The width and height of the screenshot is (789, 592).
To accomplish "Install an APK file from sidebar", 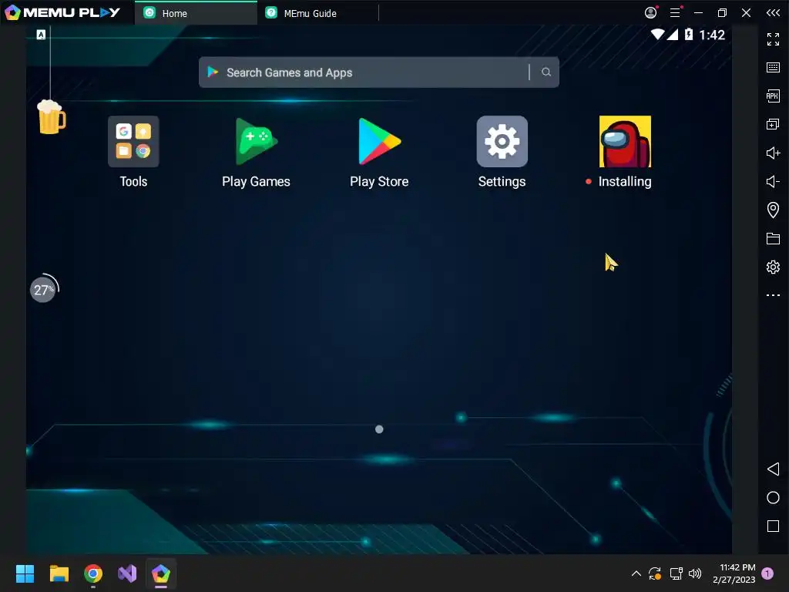I will [773, 96].
